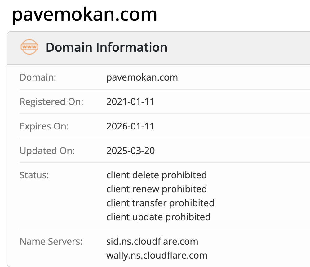Click the Registered On: label
310x267 pixels.
pyautogui.click(x=51, y=102)
